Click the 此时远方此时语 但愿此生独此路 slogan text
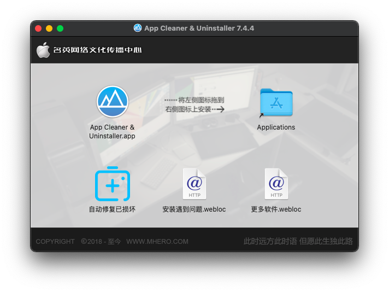Screen dimensions: 389x292 click(298, 241)
